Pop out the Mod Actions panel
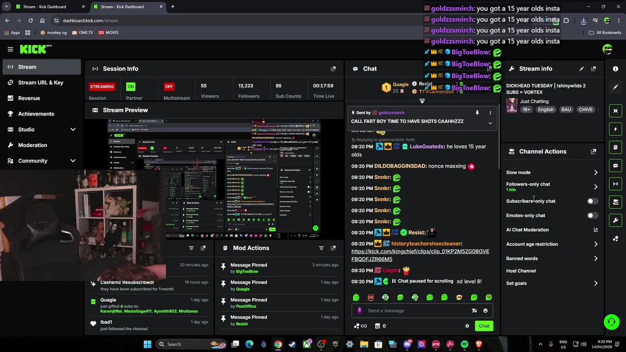This screenshot has width=626, height=352. coord(333,248)
